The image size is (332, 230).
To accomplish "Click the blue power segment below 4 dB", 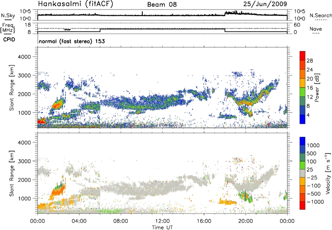I will coord(303,119).
